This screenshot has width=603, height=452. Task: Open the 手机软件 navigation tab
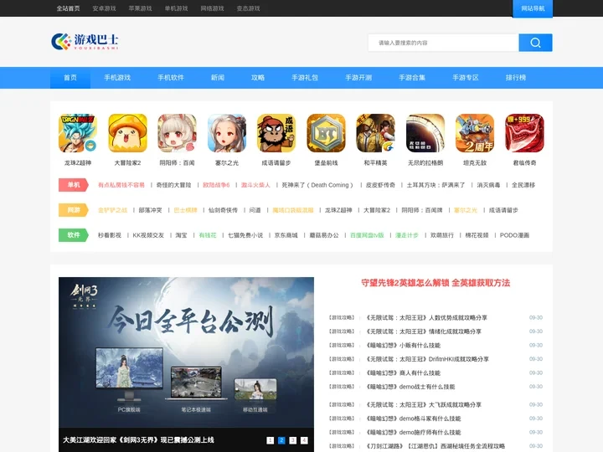171,78
